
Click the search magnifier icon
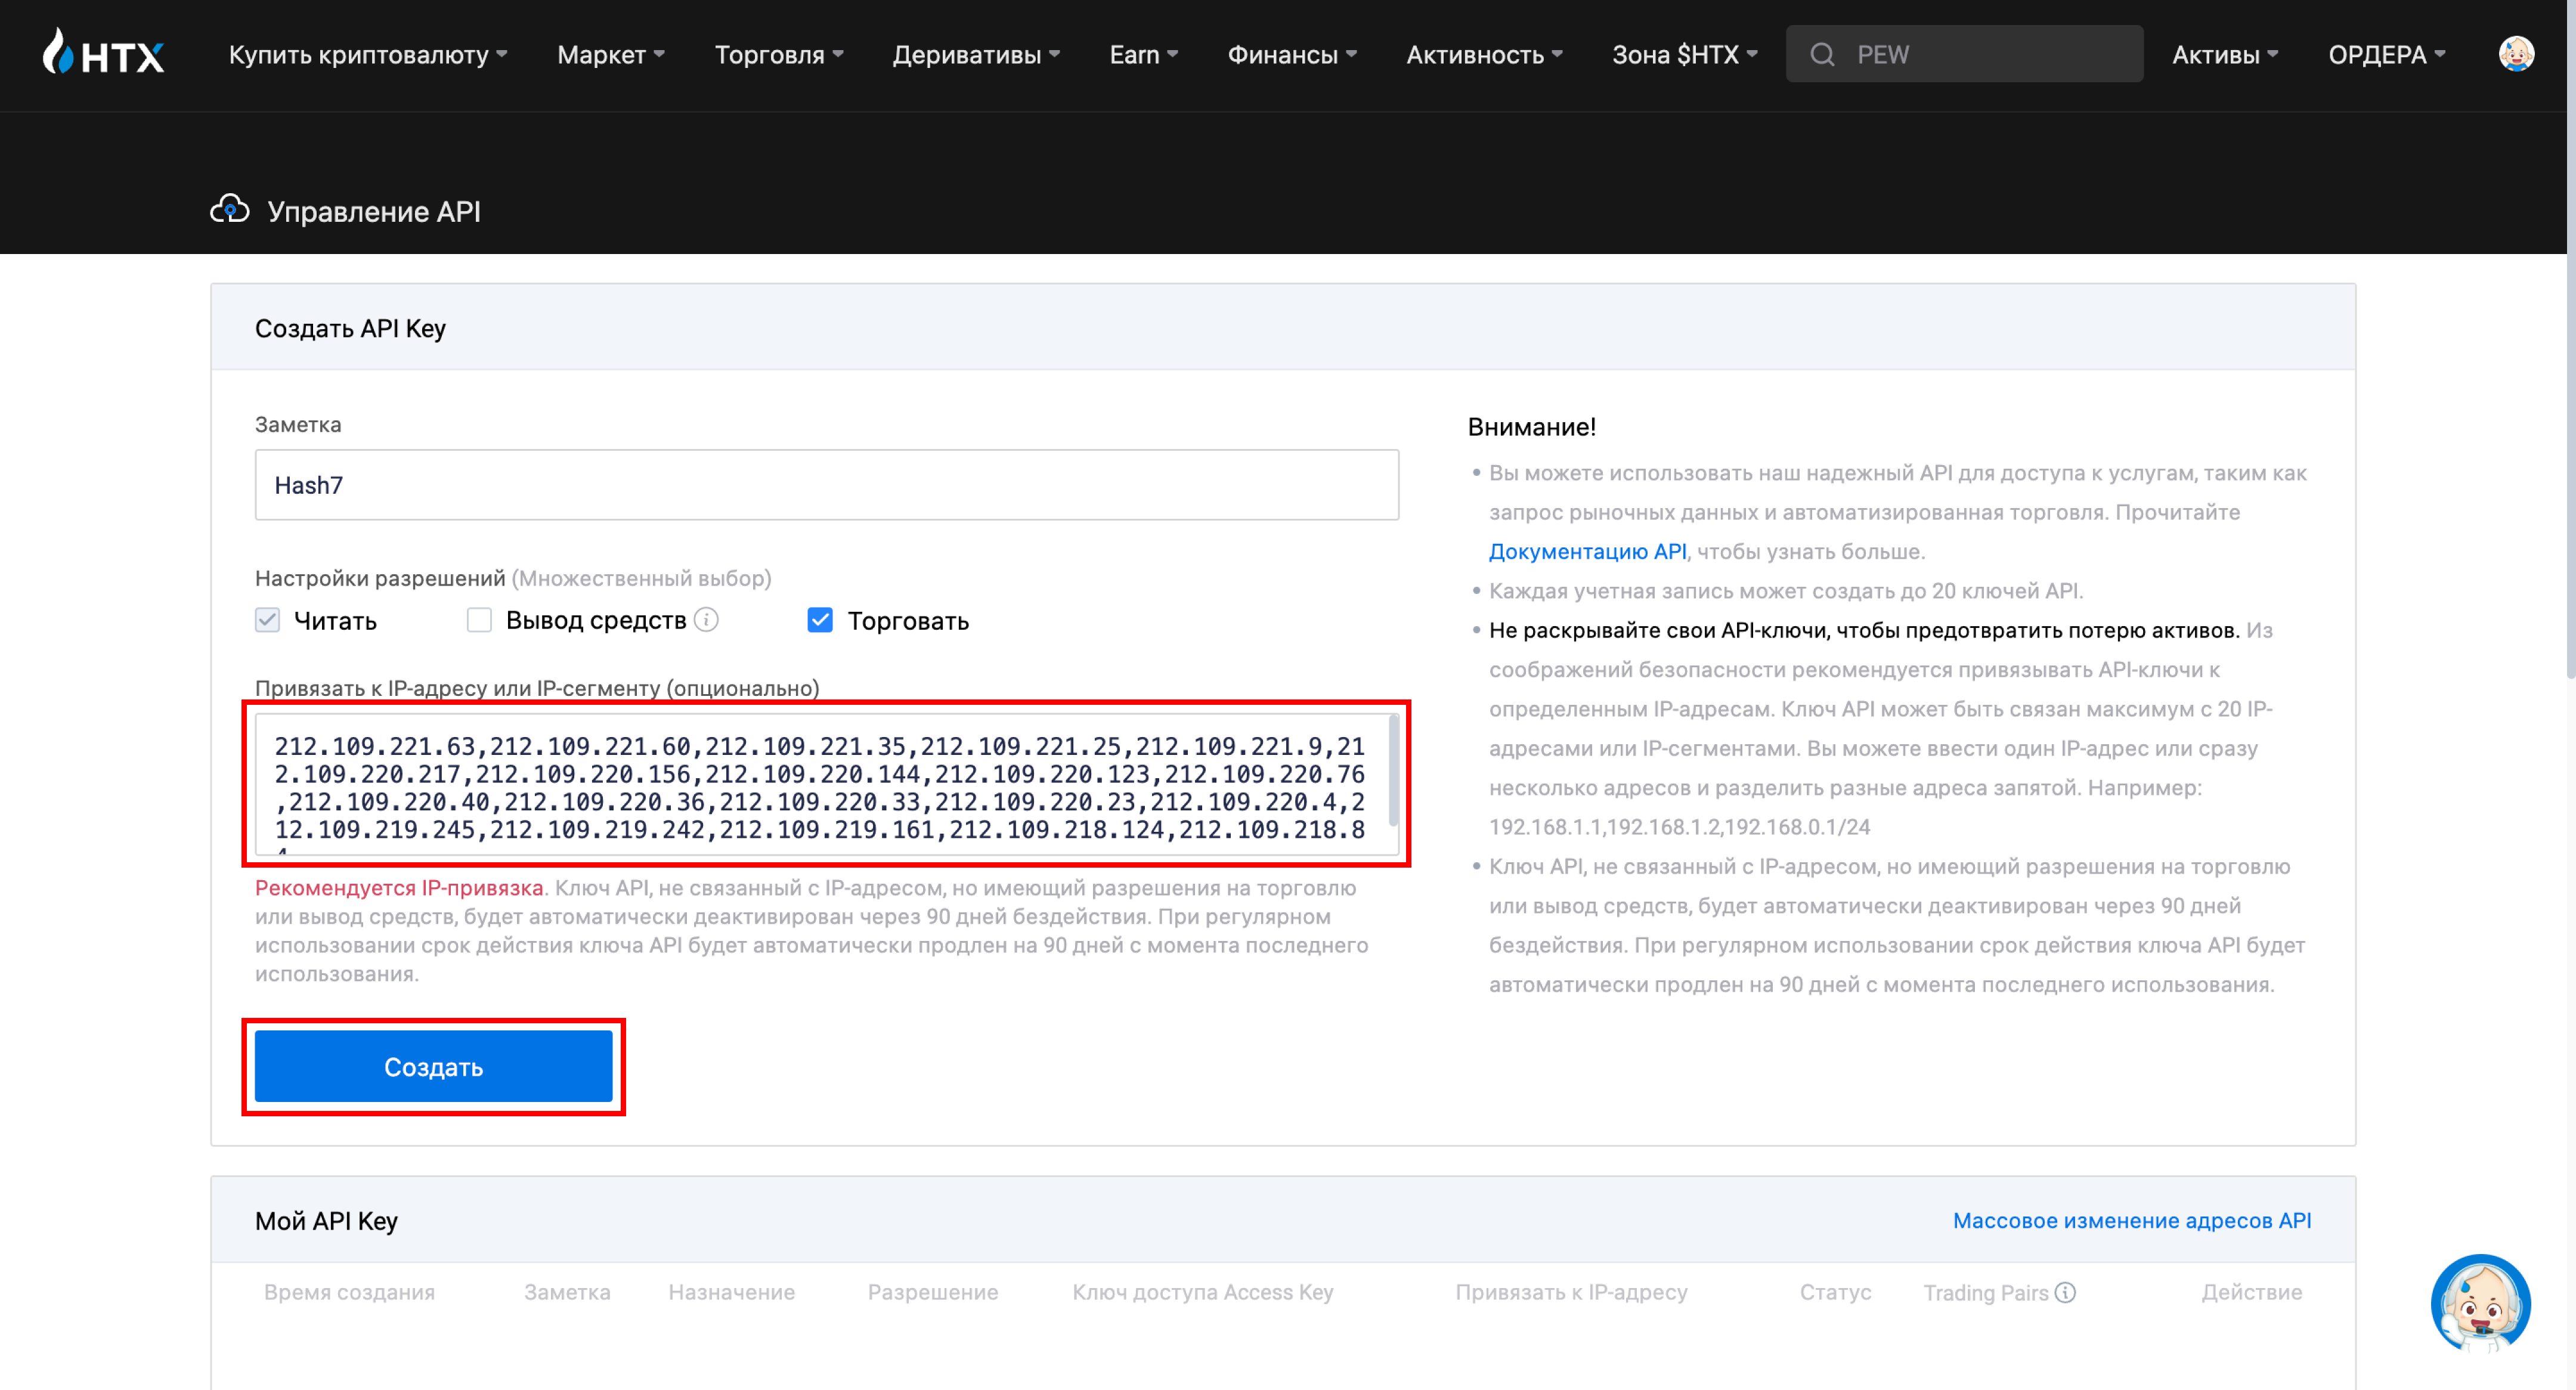pyautogui.click(x=1822, y=54)
